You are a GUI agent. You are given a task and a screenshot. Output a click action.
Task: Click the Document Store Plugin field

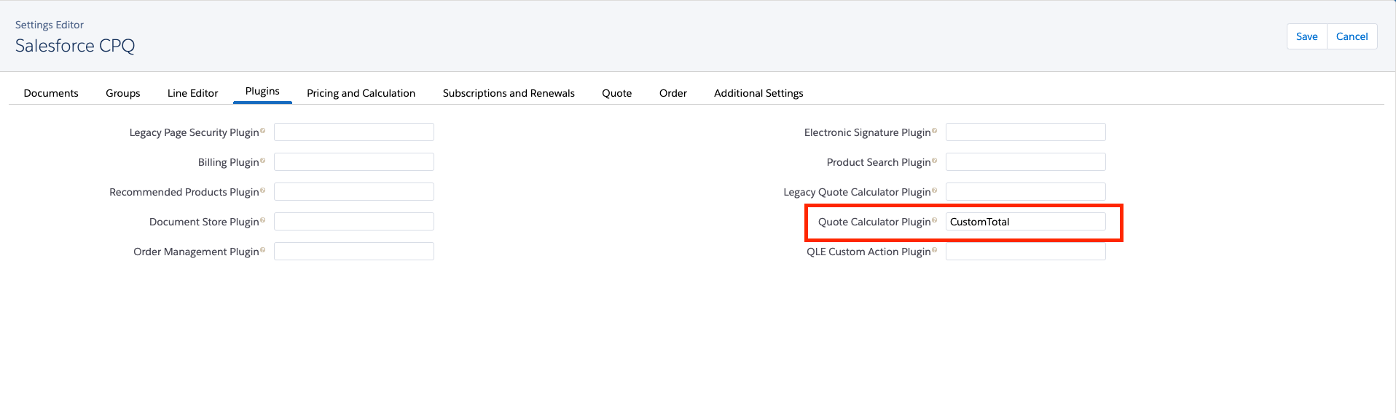354,222
